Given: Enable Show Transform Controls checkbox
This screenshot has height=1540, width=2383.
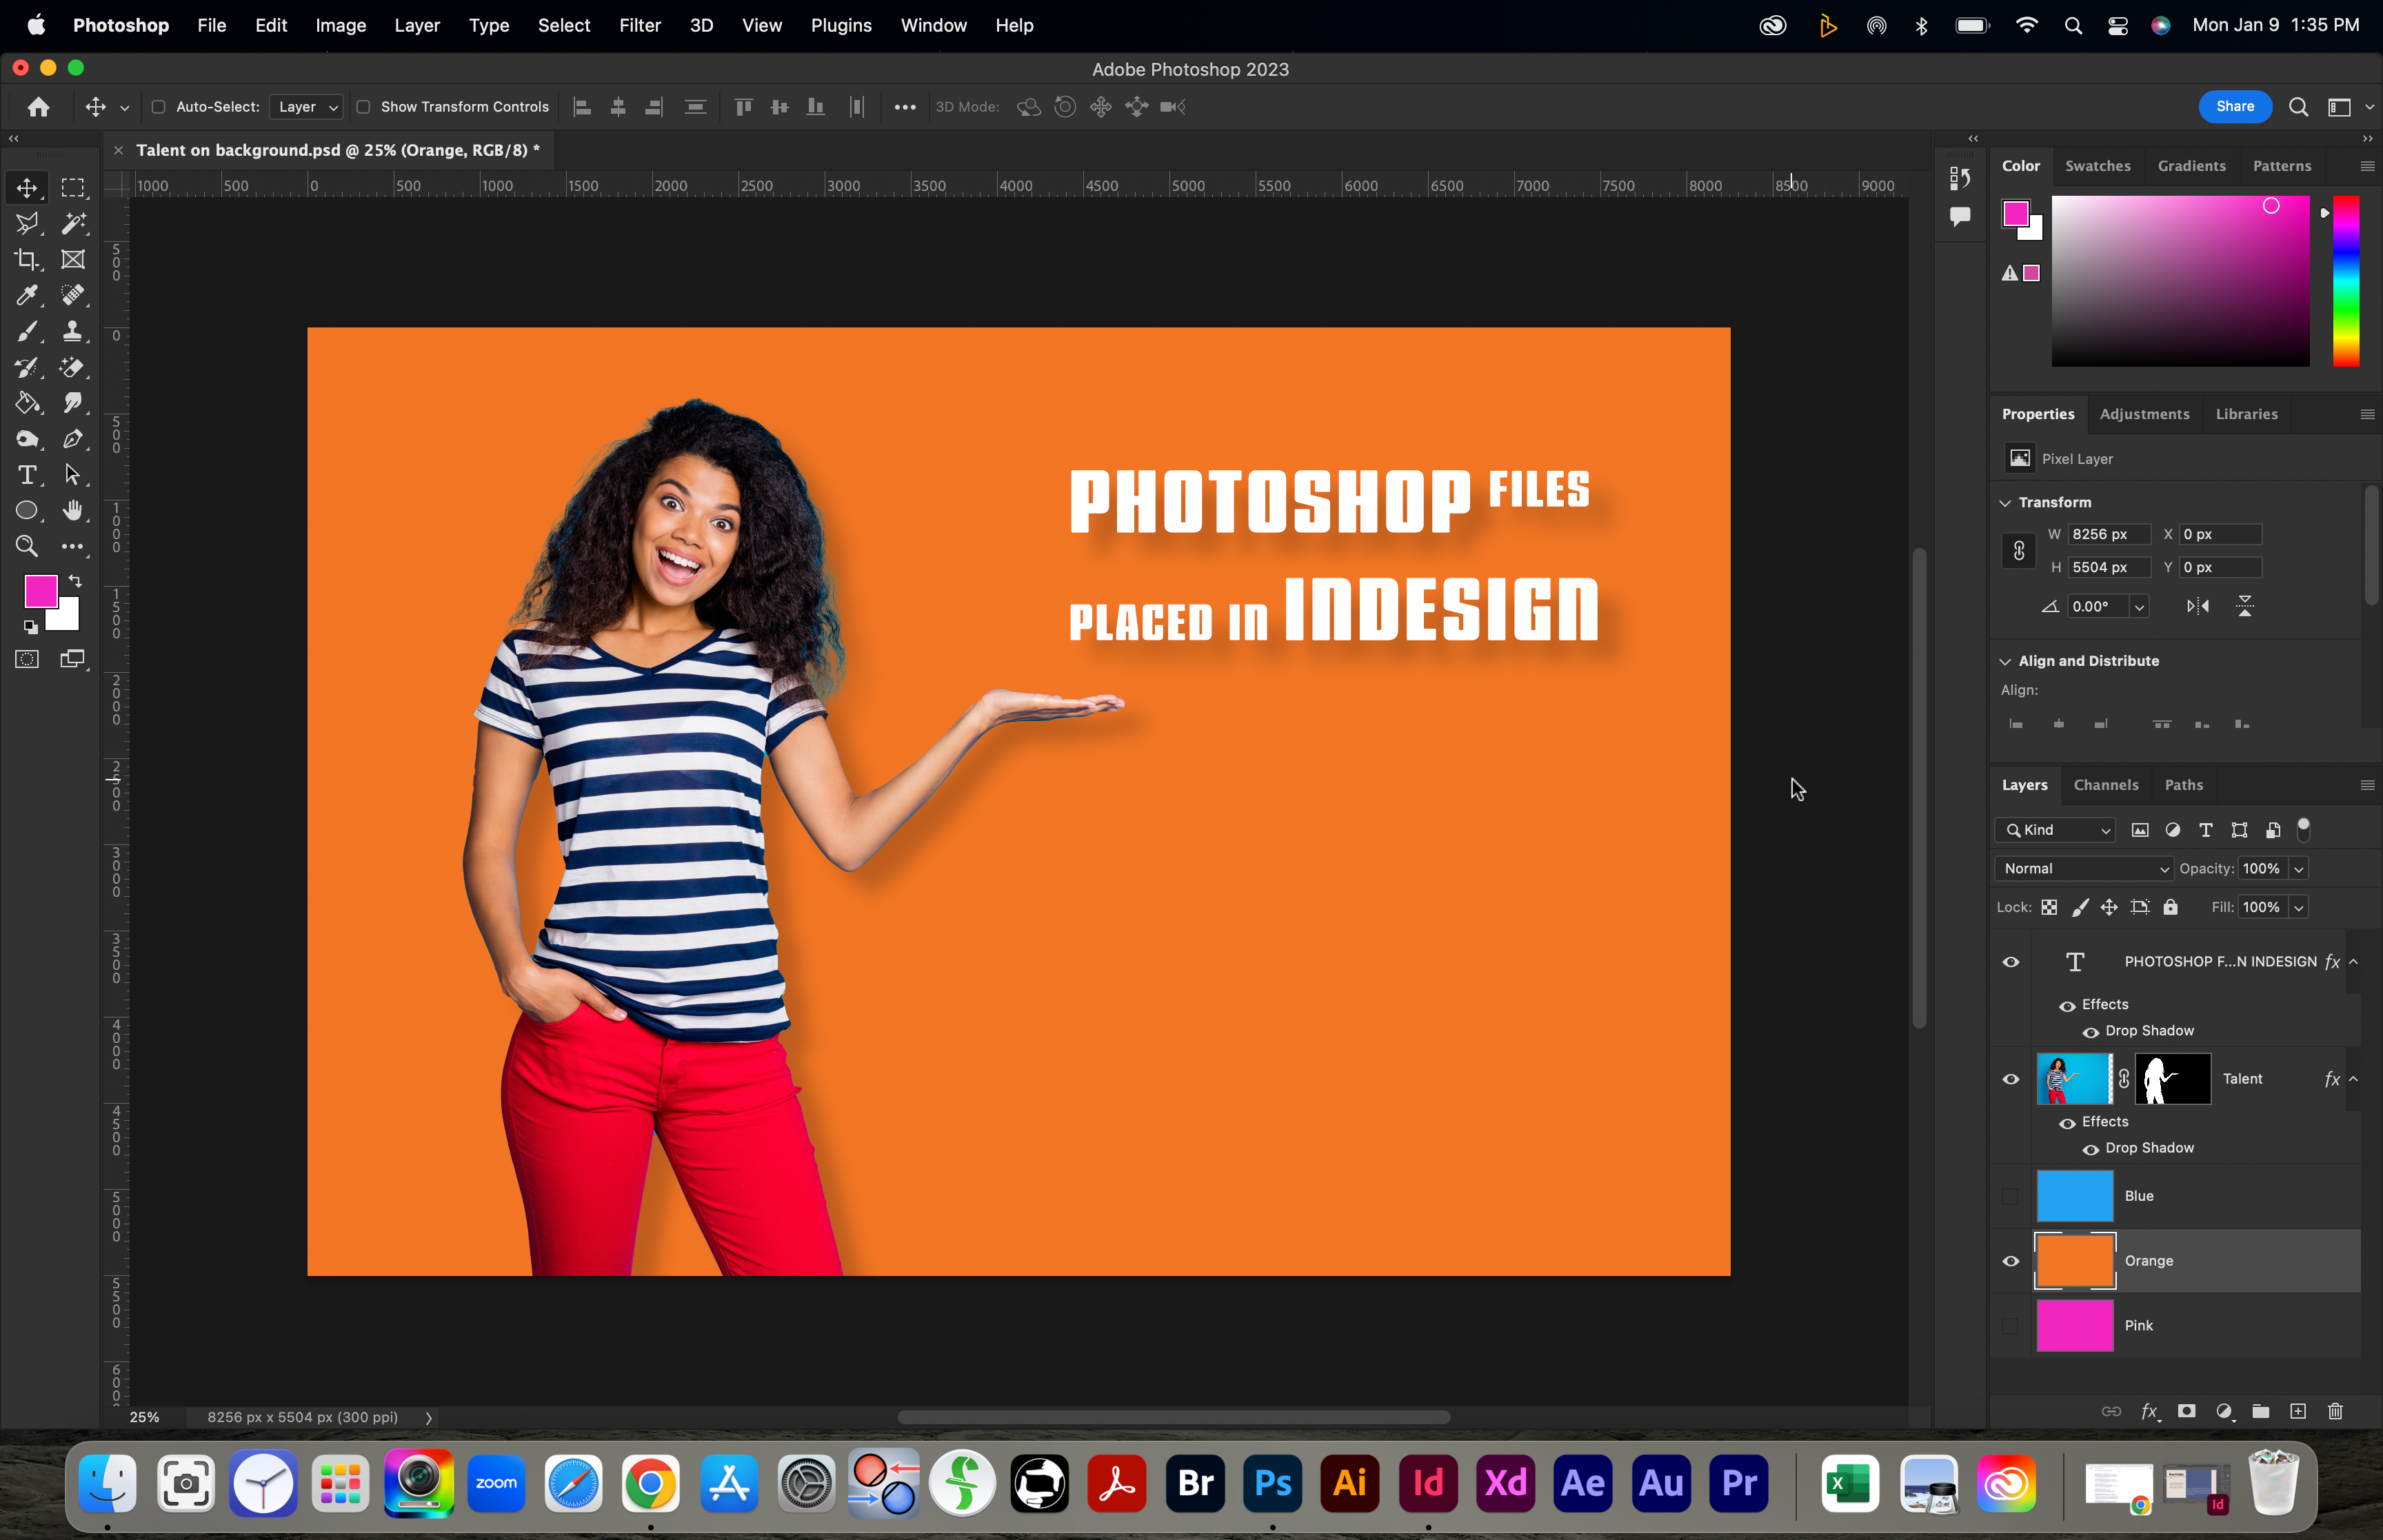Looking at the screenshot, I should click(363, 107).
